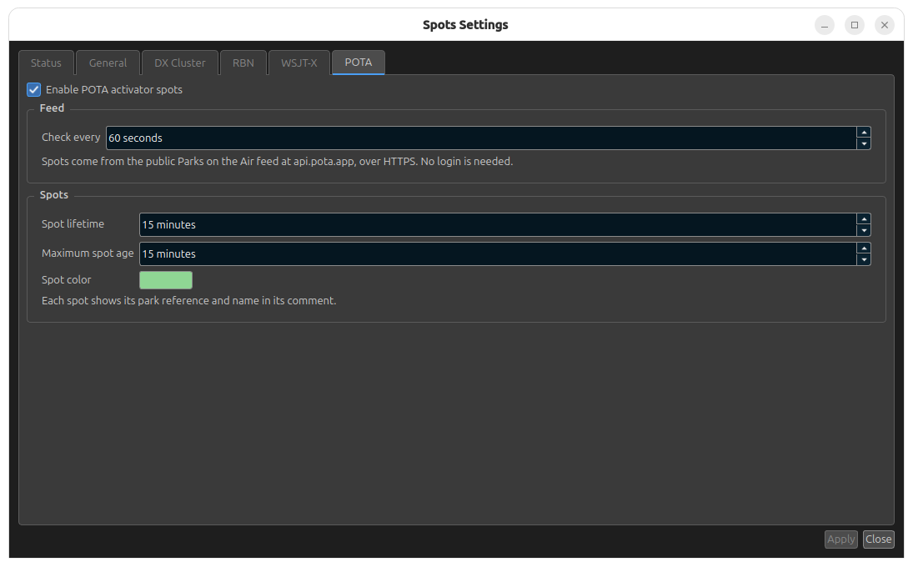The height and width of the screenshot is (567, 913).
Task: Select the DX Cluster tab
Action: coord(180,63)
